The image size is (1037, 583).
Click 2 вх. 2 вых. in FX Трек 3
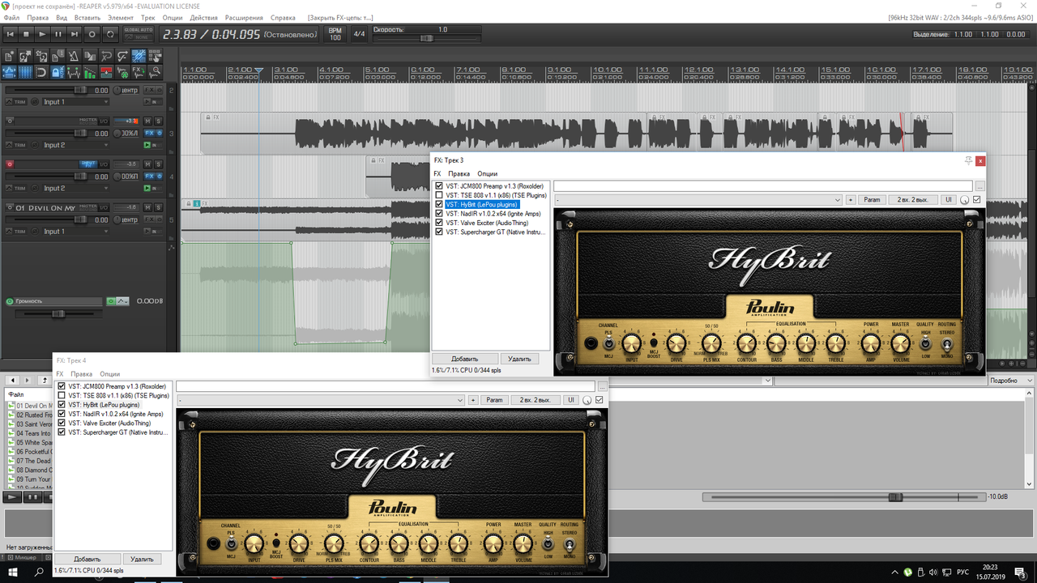911,199
